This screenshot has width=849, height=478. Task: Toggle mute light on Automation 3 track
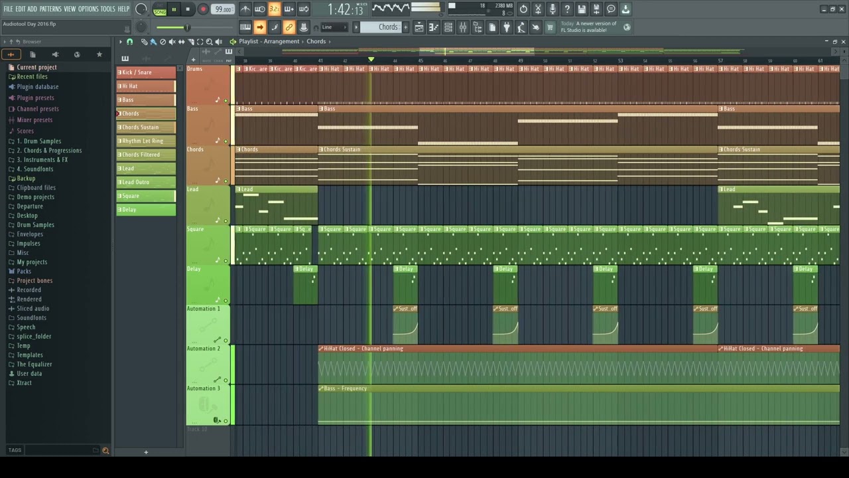[x=226, y=420]
